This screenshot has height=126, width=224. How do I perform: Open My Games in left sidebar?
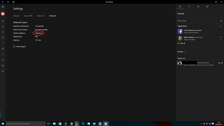tap(3, 27)
